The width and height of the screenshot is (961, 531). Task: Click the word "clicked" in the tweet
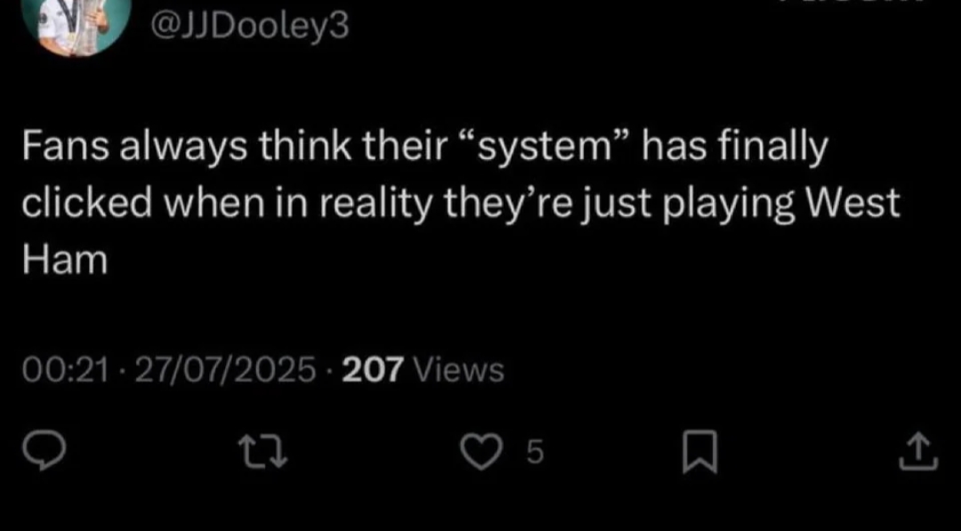click(86, 204)
